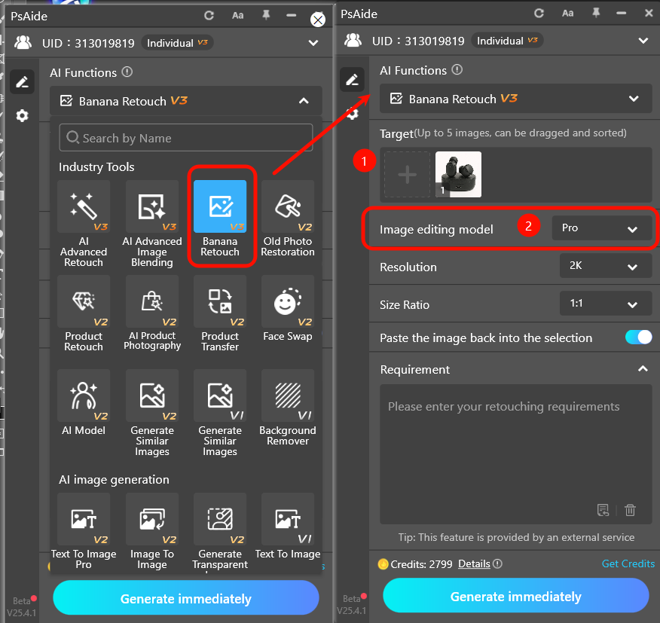Image resolution: width=660 pixels, height=623 pixels.
Task: Click the earbuds image thumbnail in Target
Action: (x=458, y=174)
